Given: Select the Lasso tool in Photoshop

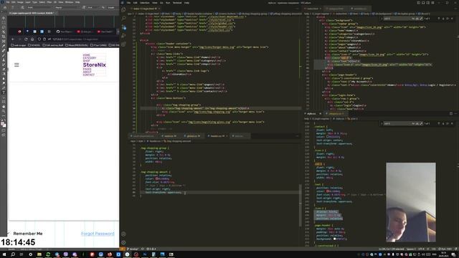Looking at the screenshot, I should point(4,27).
